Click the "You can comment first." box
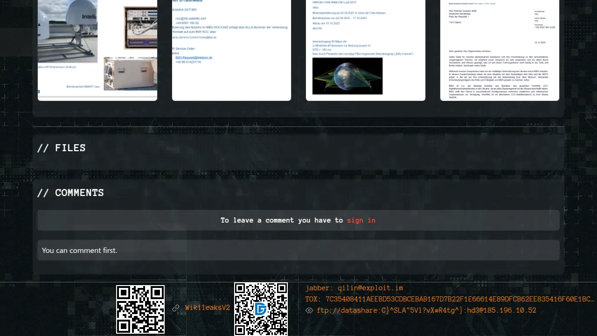The image size is (597, 336). point(298,251)
